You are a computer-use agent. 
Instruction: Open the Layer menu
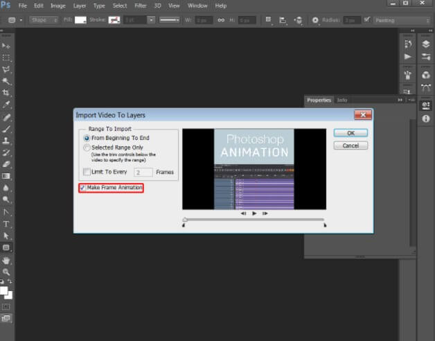(80, 6)
